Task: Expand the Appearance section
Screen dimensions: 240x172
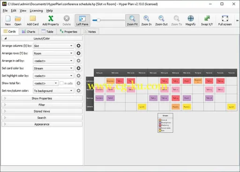Action: click(x=42, y=124)
